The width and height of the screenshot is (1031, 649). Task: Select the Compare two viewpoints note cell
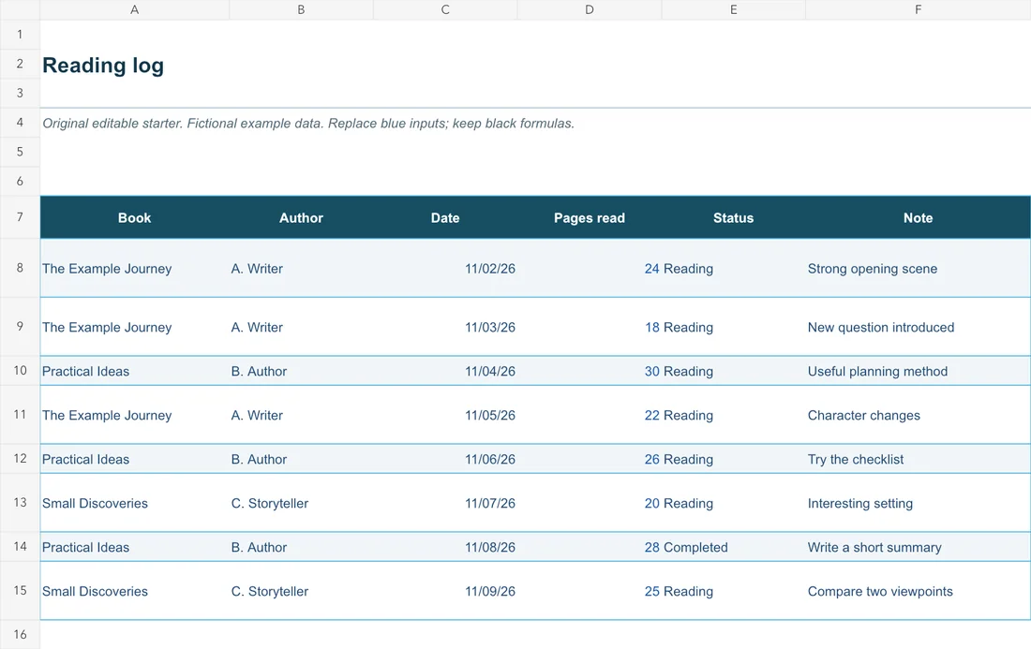918,591
